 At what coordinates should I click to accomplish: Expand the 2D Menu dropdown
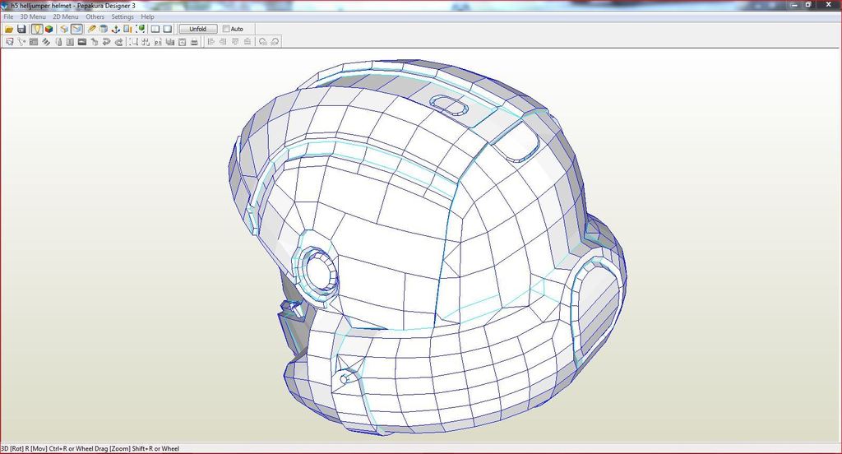pyautogui.click(x=66, y=16)
